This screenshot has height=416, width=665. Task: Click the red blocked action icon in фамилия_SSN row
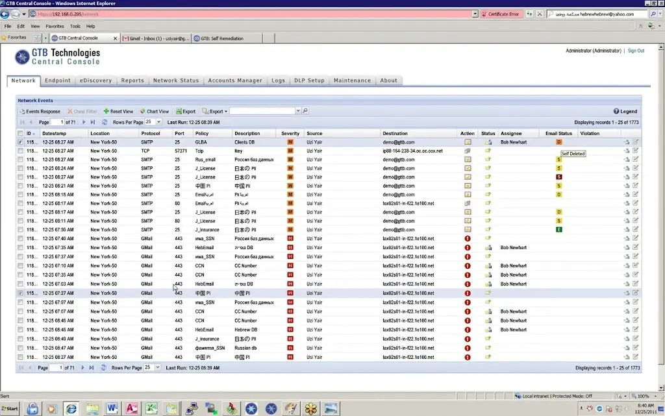point(468,349)
